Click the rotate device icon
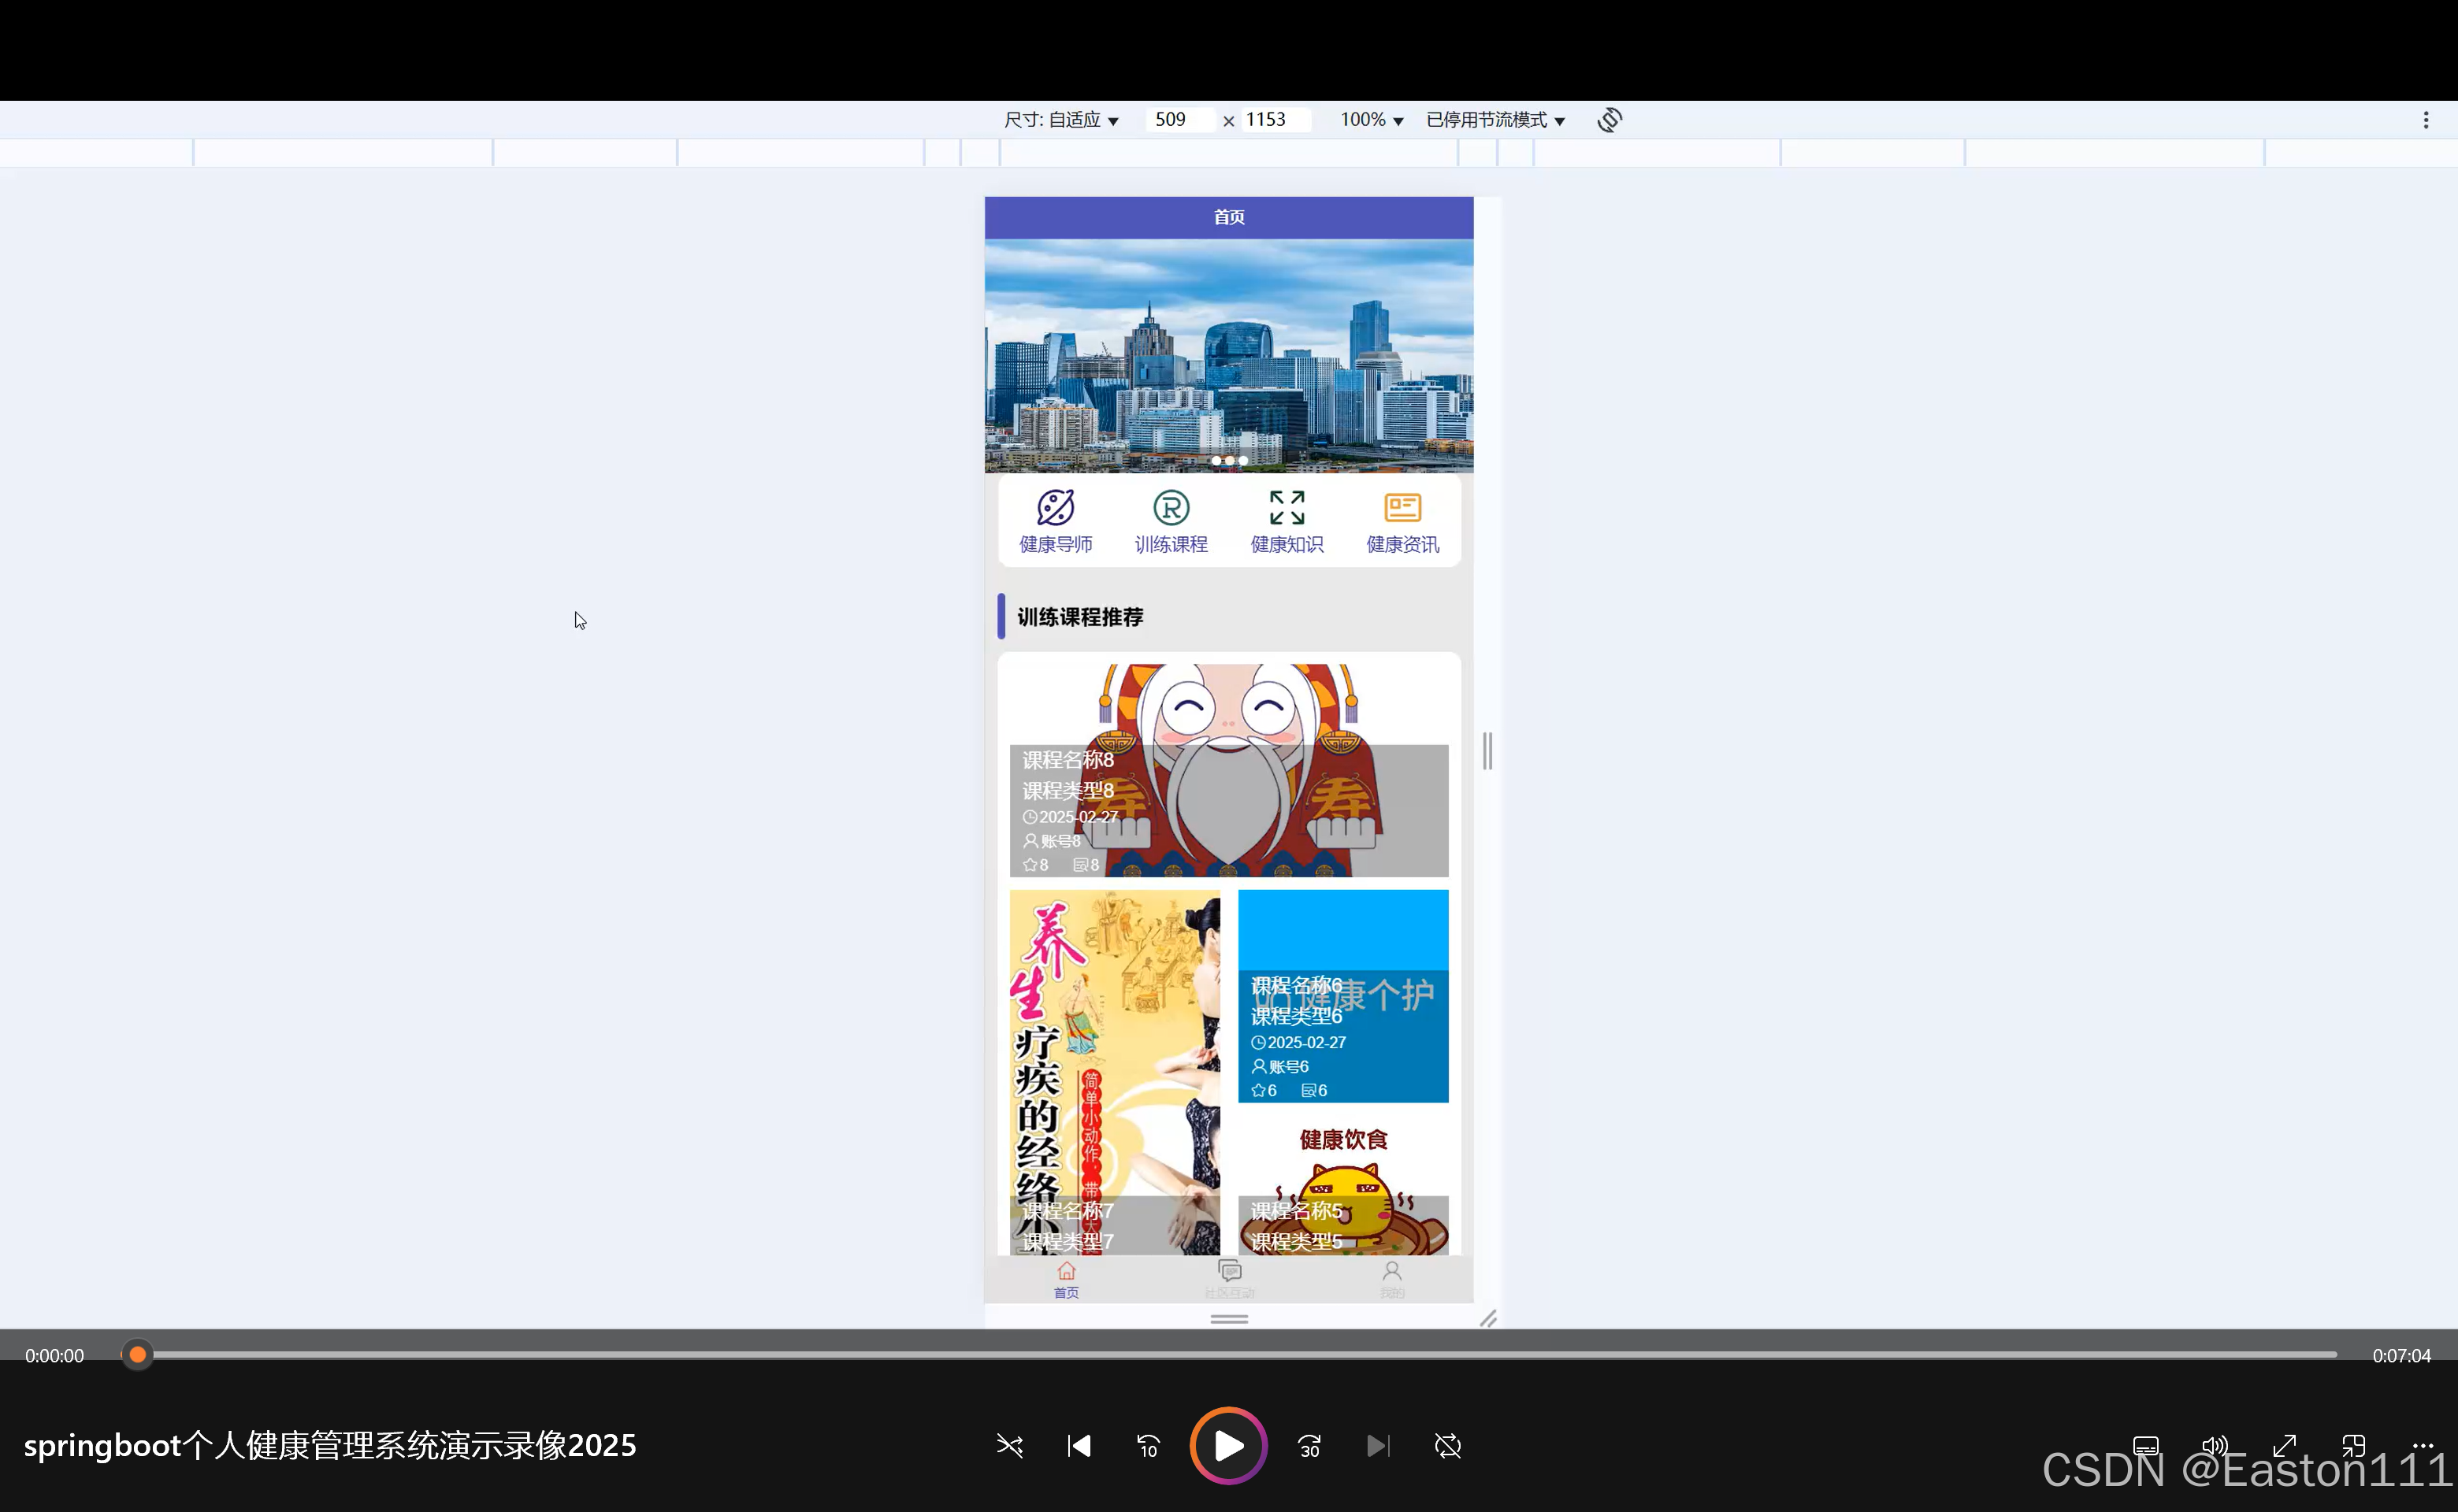 1610,120
